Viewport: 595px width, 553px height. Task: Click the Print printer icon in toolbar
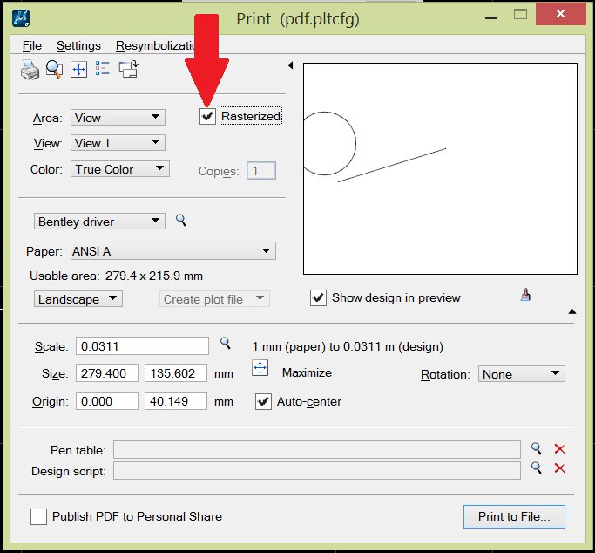[30, 70]
